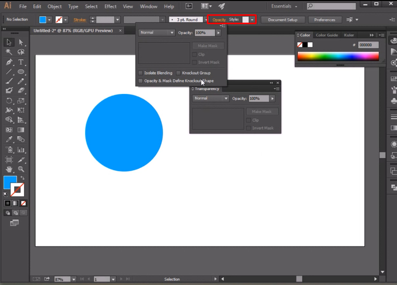The image size is (397, 285).
Task: Switch to the Color Guide tab
Action: tap(327, 35)
